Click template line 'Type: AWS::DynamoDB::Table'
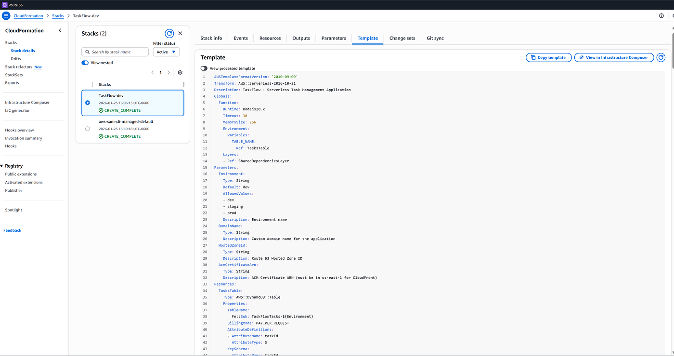674x356 pixels. coord(251,297)
